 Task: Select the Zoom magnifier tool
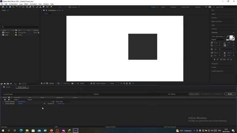pos(13,7)
